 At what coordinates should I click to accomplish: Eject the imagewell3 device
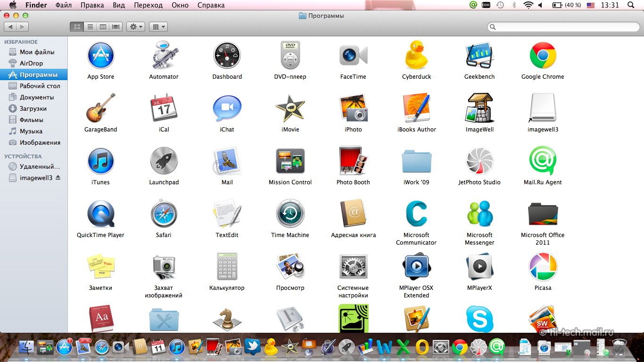click(58, 178)
